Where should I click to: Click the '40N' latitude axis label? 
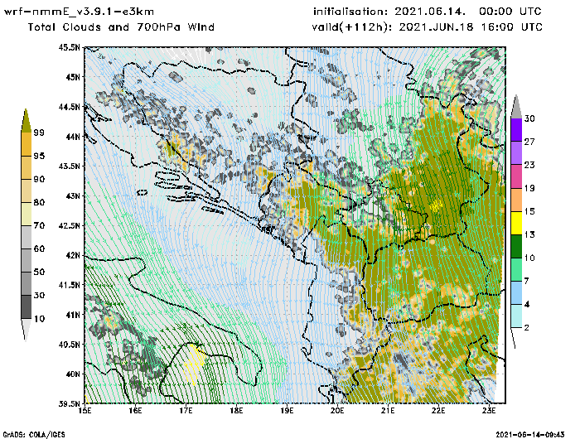(x=73, y=374)
